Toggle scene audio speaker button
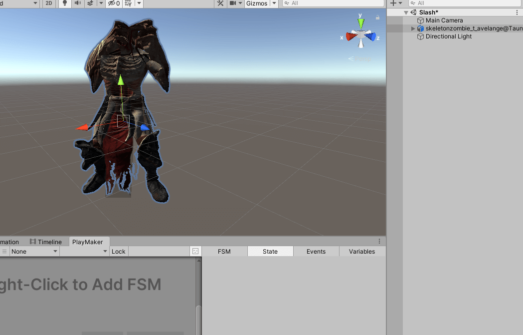 (x=78, y=3)
